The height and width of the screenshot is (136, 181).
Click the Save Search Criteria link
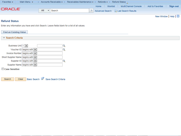pos(55,79)
